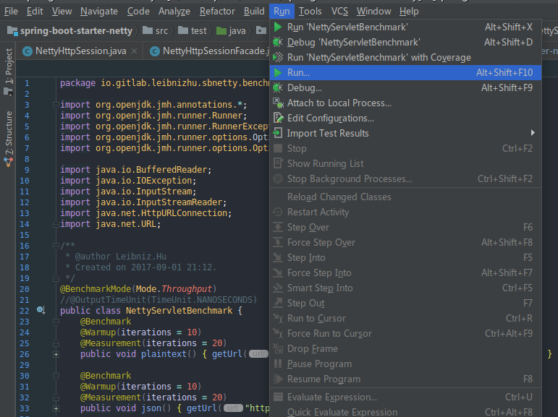This screenshot has height=417, width=558.
Task: Click the src folder icon in breadcrumbs
Action: 148,31
